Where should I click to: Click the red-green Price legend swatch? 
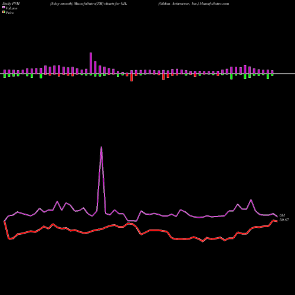pos(4,12)
